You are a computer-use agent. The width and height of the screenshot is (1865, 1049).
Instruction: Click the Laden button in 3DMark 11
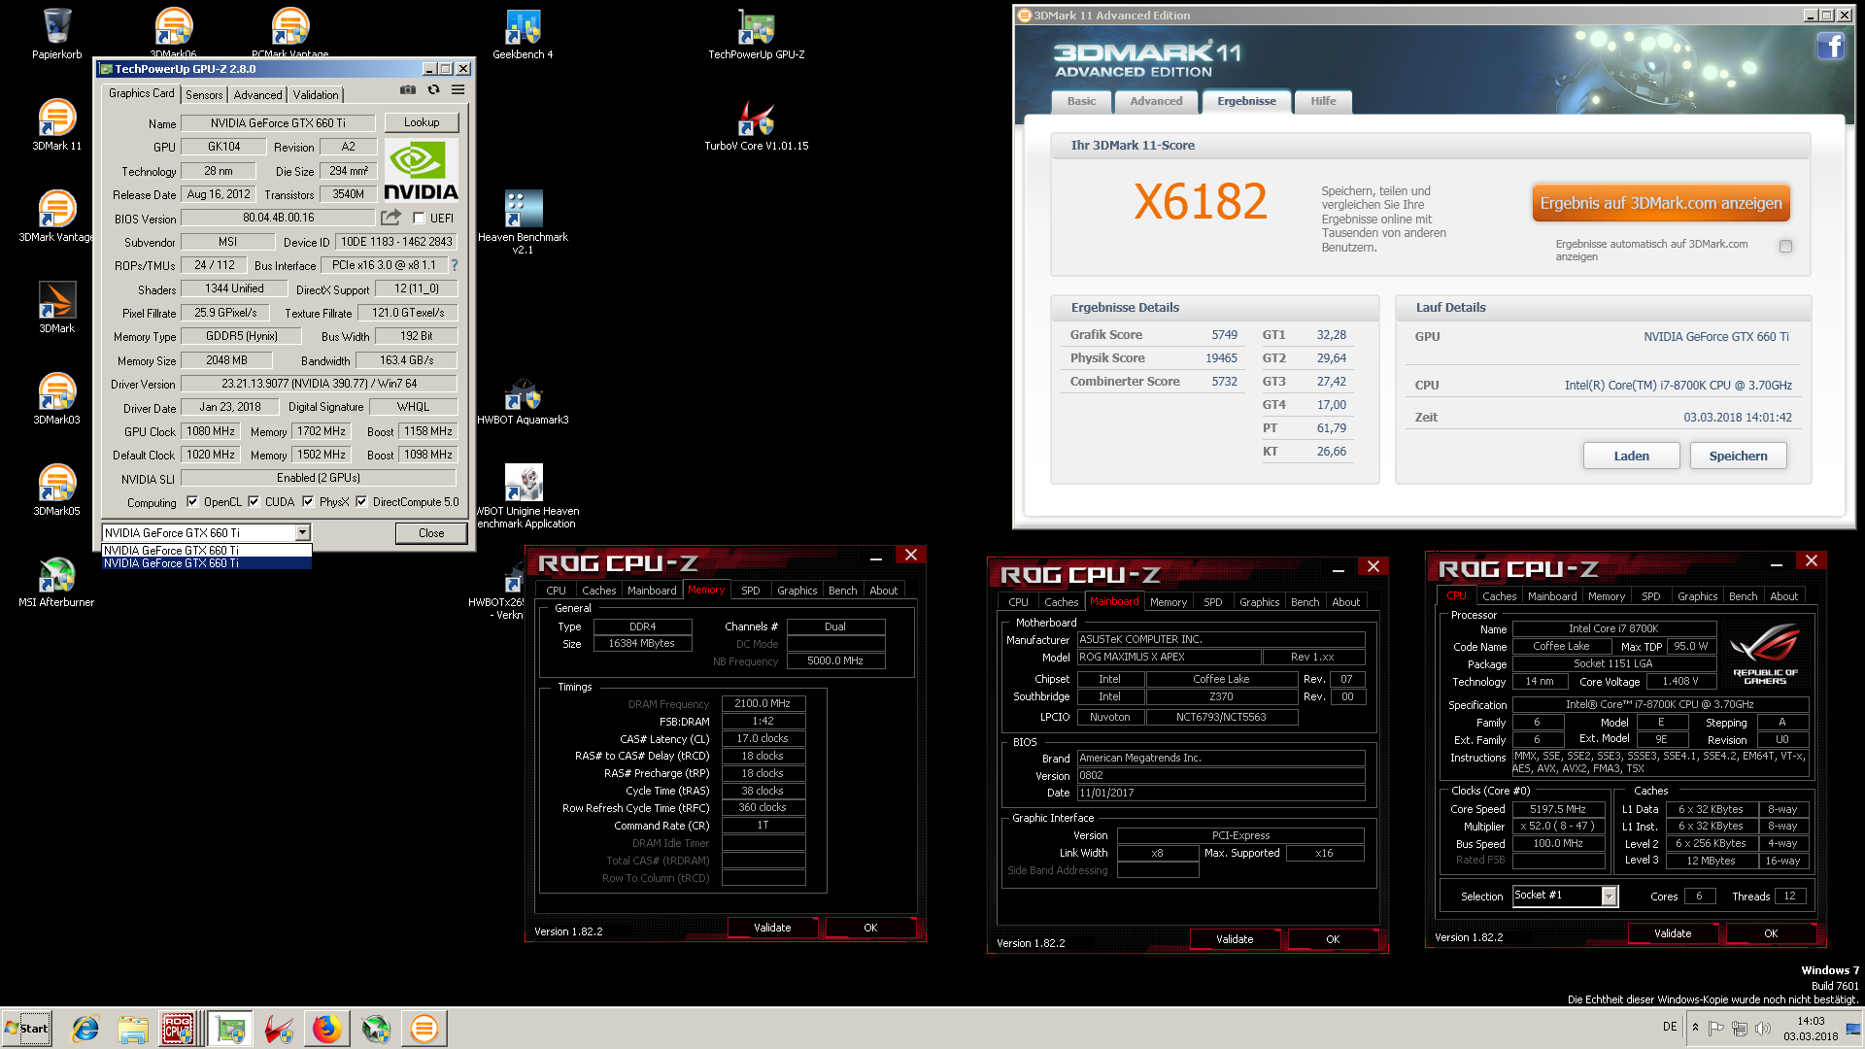click(x=1632, y=457)
